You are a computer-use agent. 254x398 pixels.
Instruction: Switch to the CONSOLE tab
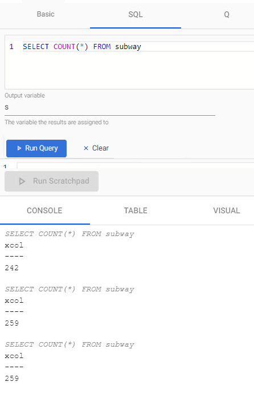point(44,210)
